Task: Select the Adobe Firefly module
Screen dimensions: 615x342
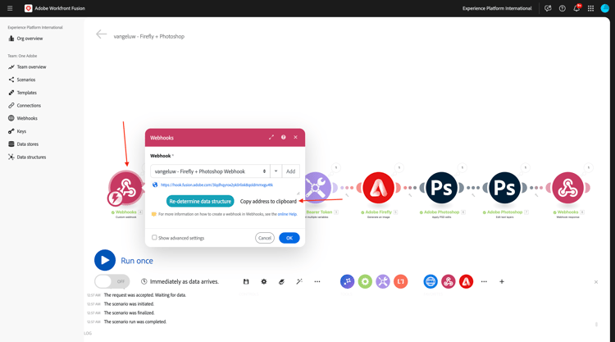Action: 378,188
